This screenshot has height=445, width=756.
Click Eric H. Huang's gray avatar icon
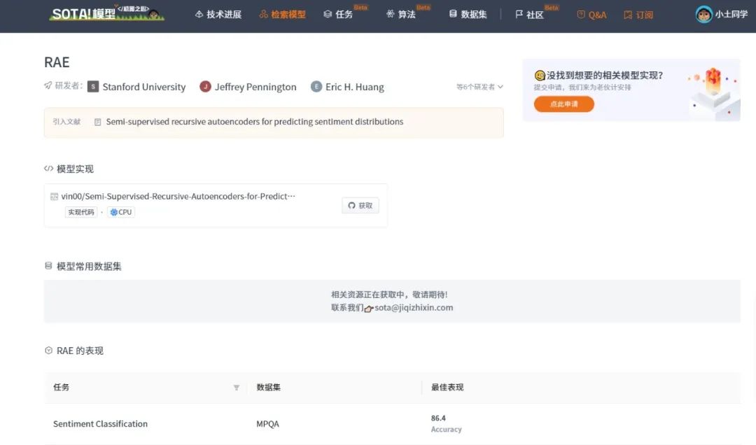(x=317, y=87)
